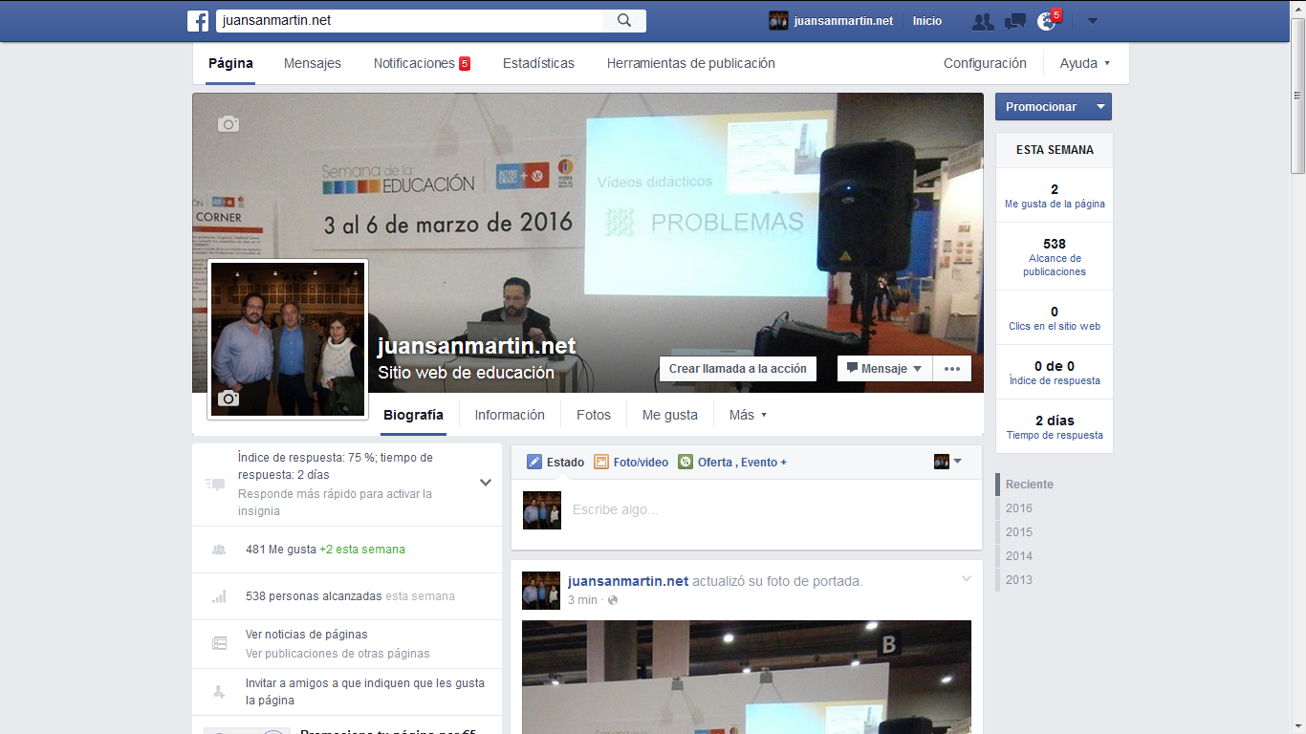Open the Ayuda dropdown menu
The image size is (1306, 734).
[x=1085, y=63]
